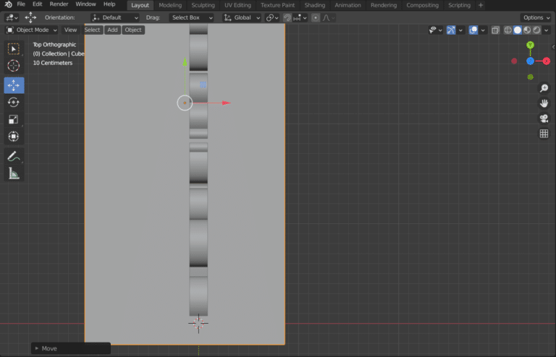Viewport: 556px width, 357px height.
Task: Select the Annotate pencil tool
Action: click(x=14, y=156)
